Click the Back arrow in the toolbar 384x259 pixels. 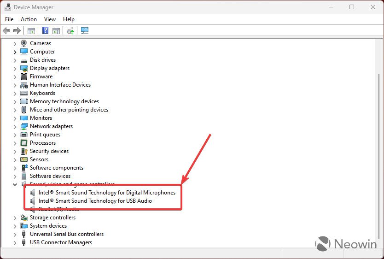pyautogui.click(x=6, y=31)
